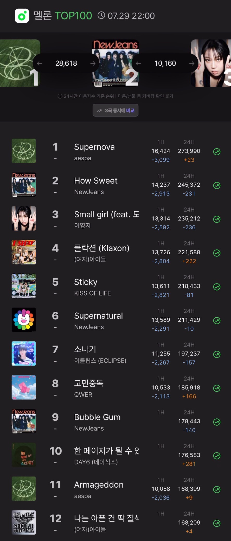This screenshot has height=541, width=231.
Task: Click the trend chart icon for Sticky
Action: tap(217, 287)
